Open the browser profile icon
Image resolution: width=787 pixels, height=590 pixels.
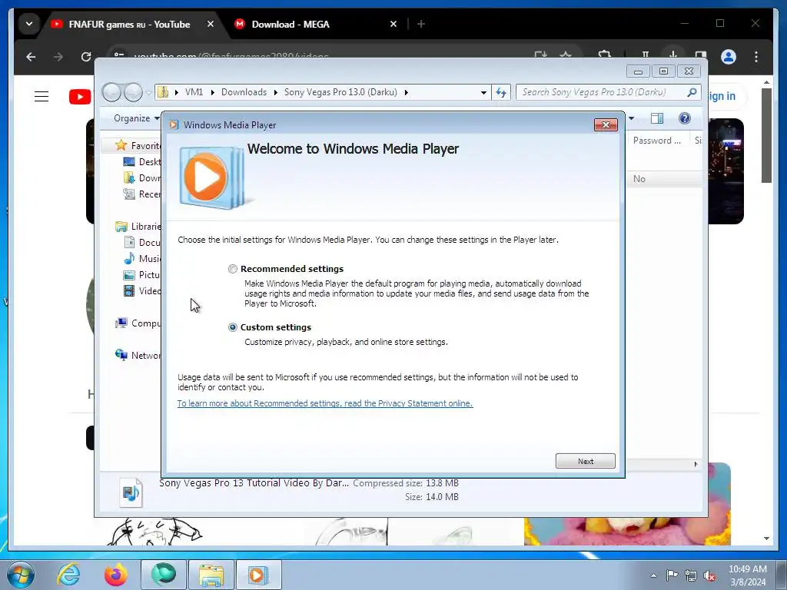(x=729, y=57)
